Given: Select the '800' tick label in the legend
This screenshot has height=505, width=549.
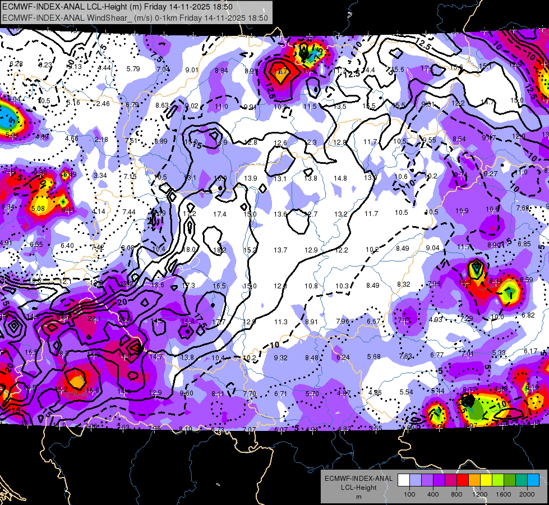Looking at the screenshot, I should coord(456,494).
